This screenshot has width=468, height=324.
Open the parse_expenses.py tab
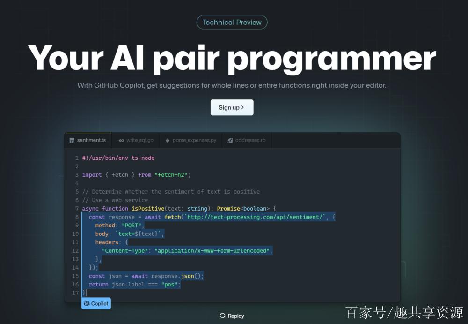[x=194, y=140]
